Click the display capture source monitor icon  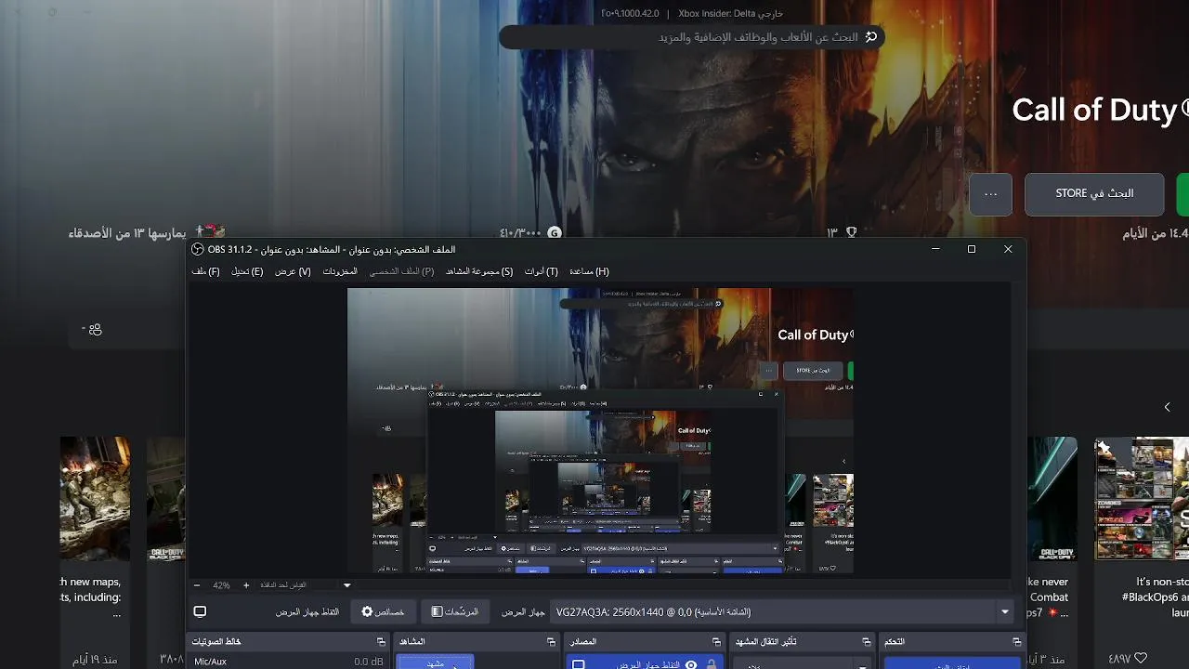click(x=578, y=664)
